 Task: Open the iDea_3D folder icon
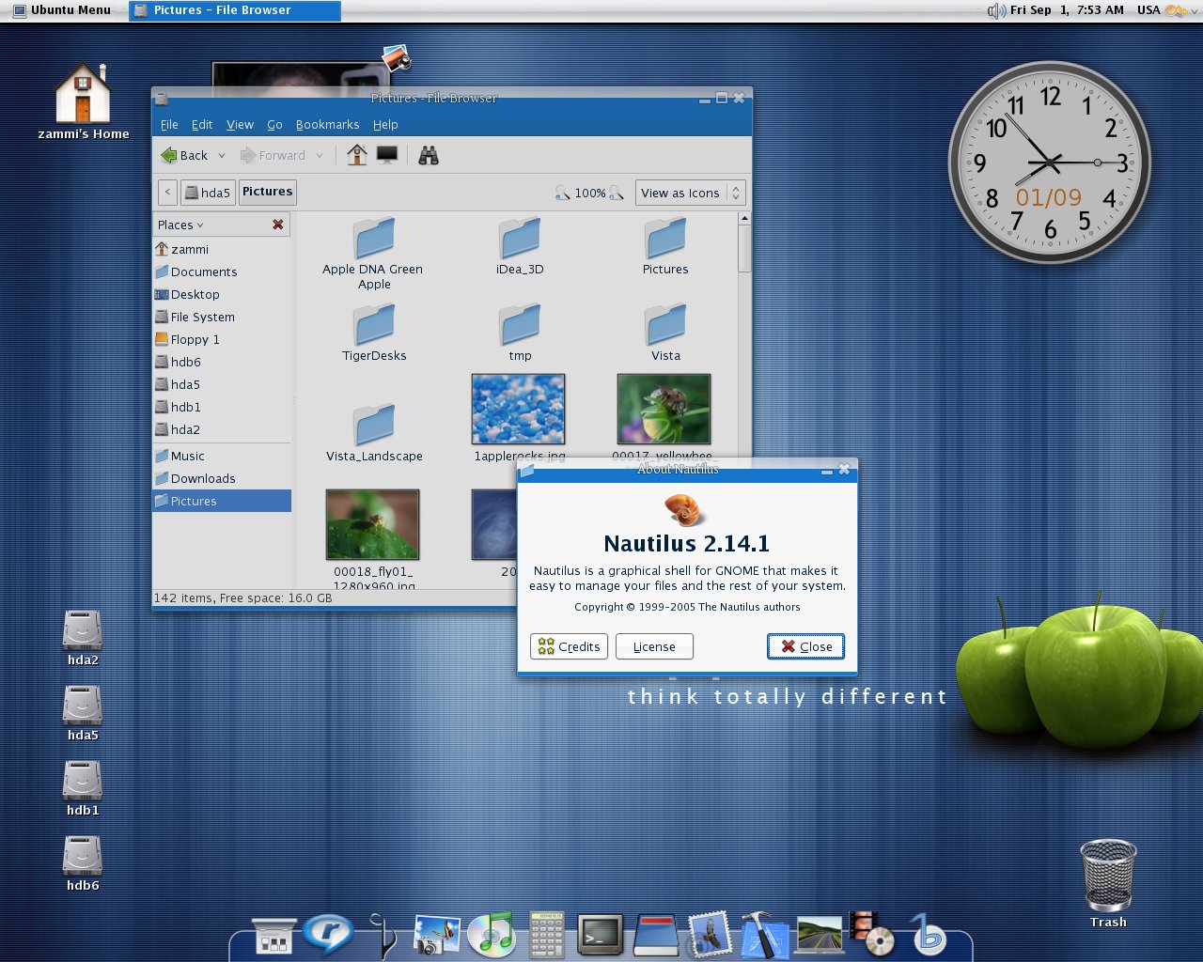pos(520,239)
